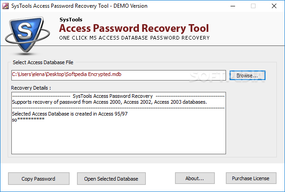Copy the recovered password
285x192 pixels.
coord(39,178)
